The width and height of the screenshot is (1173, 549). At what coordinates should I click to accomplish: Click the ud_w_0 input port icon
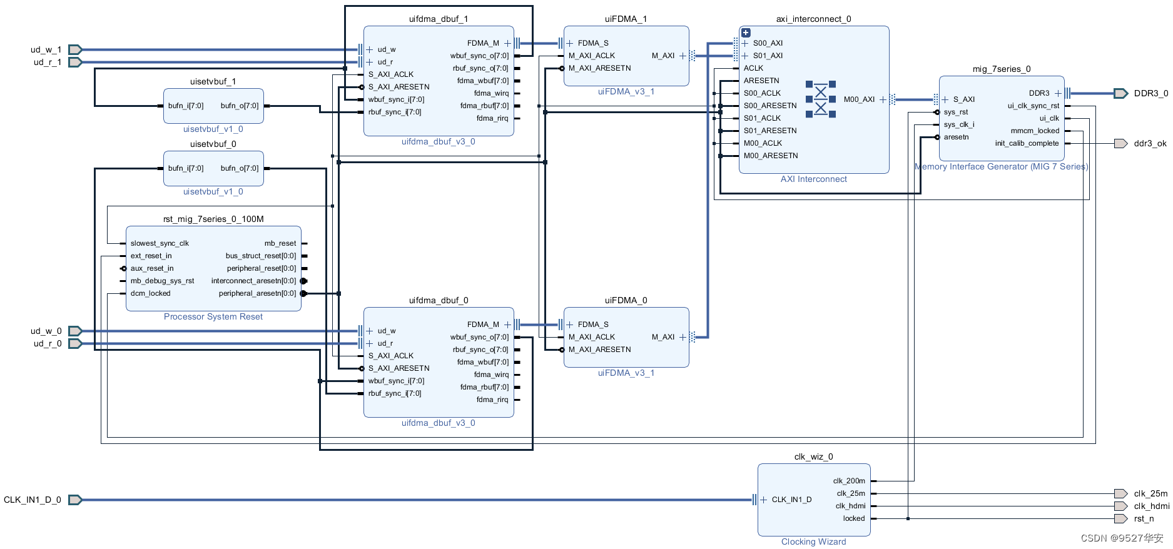point(75,331)
